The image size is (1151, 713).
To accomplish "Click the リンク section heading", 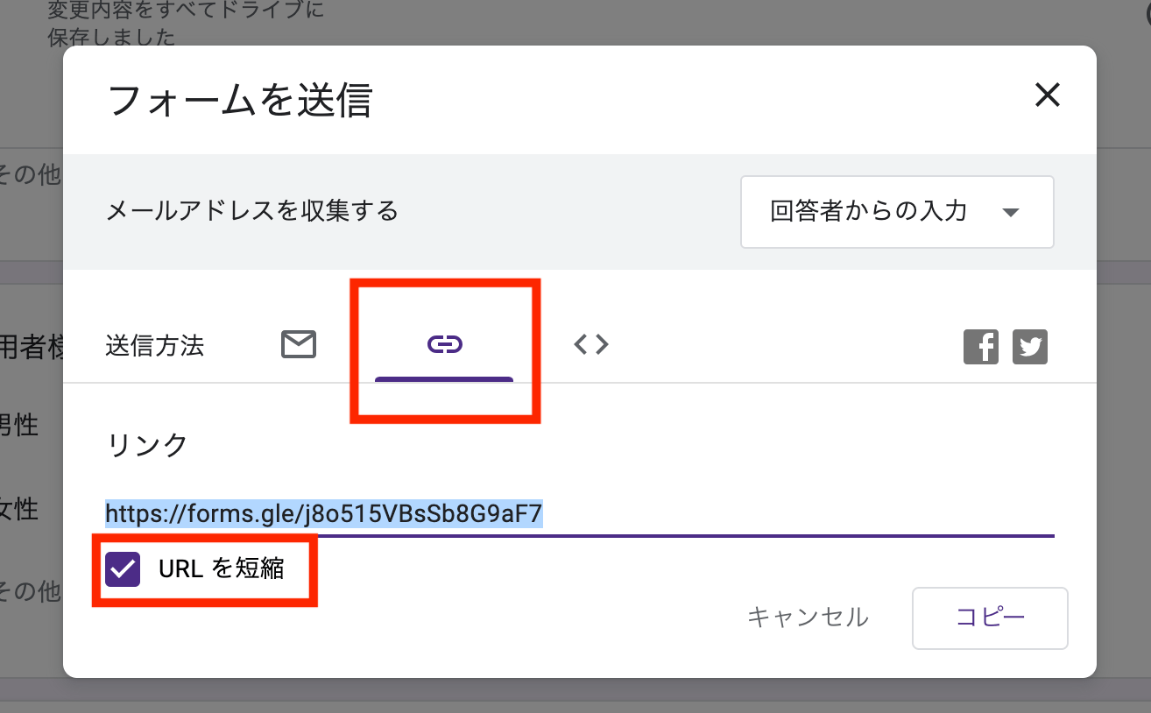I will tap(147, 445).
